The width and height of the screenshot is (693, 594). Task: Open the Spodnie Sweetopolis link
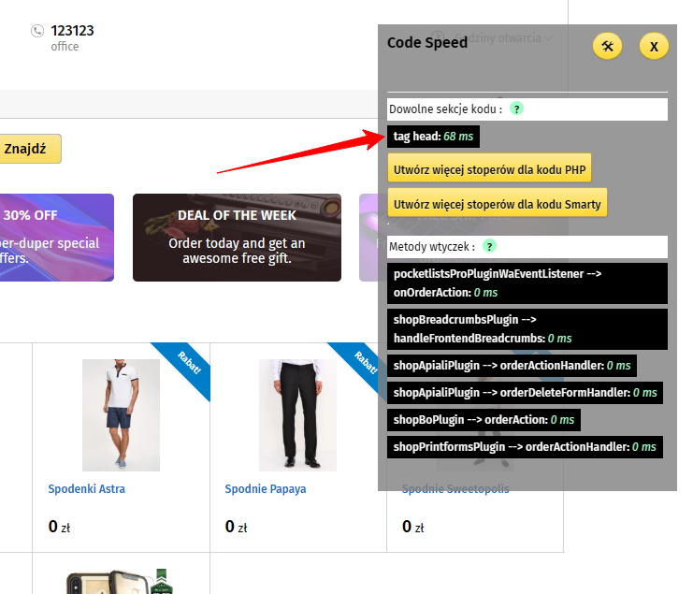[455, 489]
